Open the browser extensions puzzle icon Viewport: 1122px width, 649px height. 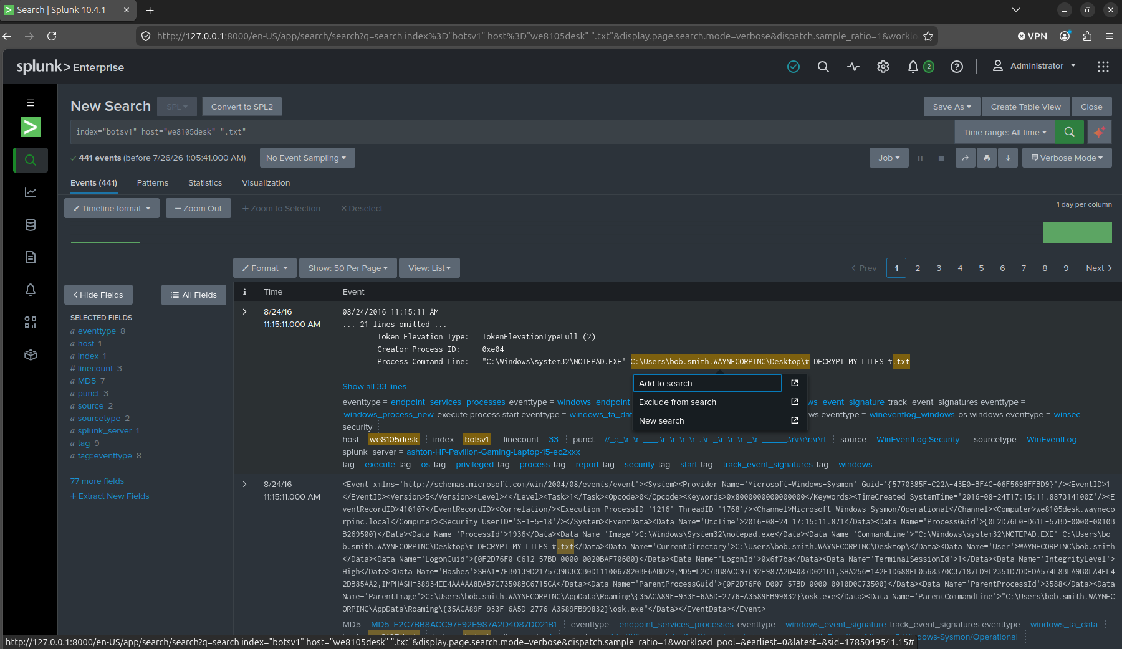coord(1087,36)
